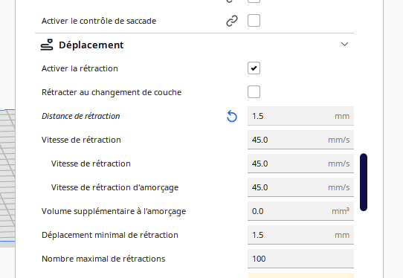
Task: Collapse the Déplacement section with the chevron
Action: [x=344, y=44]
